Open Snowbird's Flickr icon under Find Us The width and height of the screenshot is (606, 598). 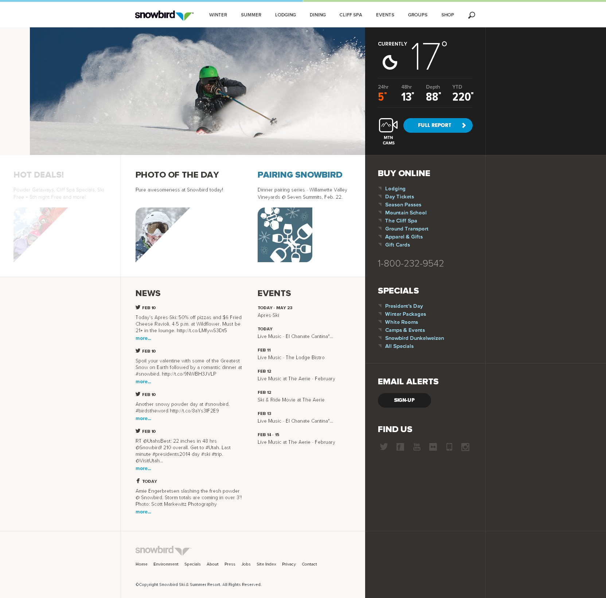pos(433,447)
